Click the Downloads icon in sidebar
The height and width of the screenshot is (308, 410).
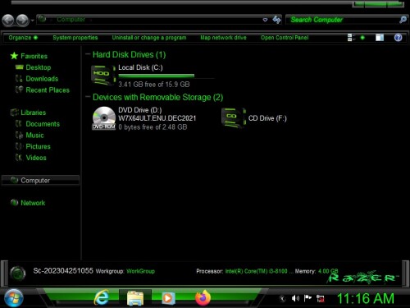coord(19,79)
